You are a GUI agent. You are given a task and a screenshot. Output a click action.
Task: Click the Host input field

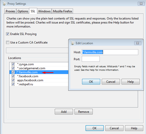110,52
